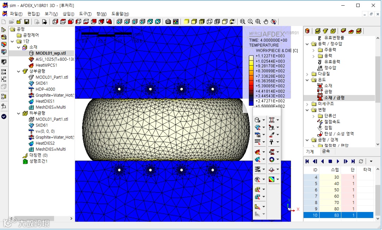Select 성형조건1 item in process tree
Screen dimensions: 382x230
click(x=39, y=161)
